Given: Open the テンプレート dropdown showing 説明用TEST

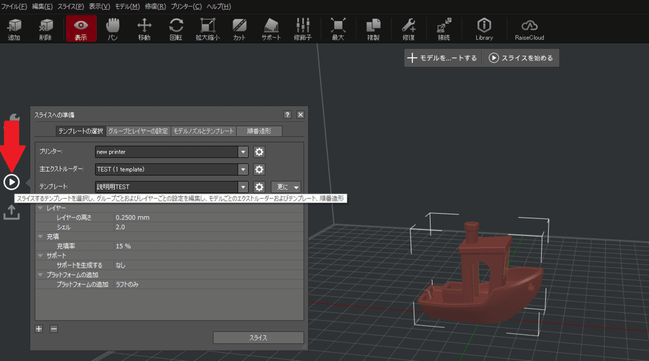Looking at the screenshot, I should pos(171,187).
